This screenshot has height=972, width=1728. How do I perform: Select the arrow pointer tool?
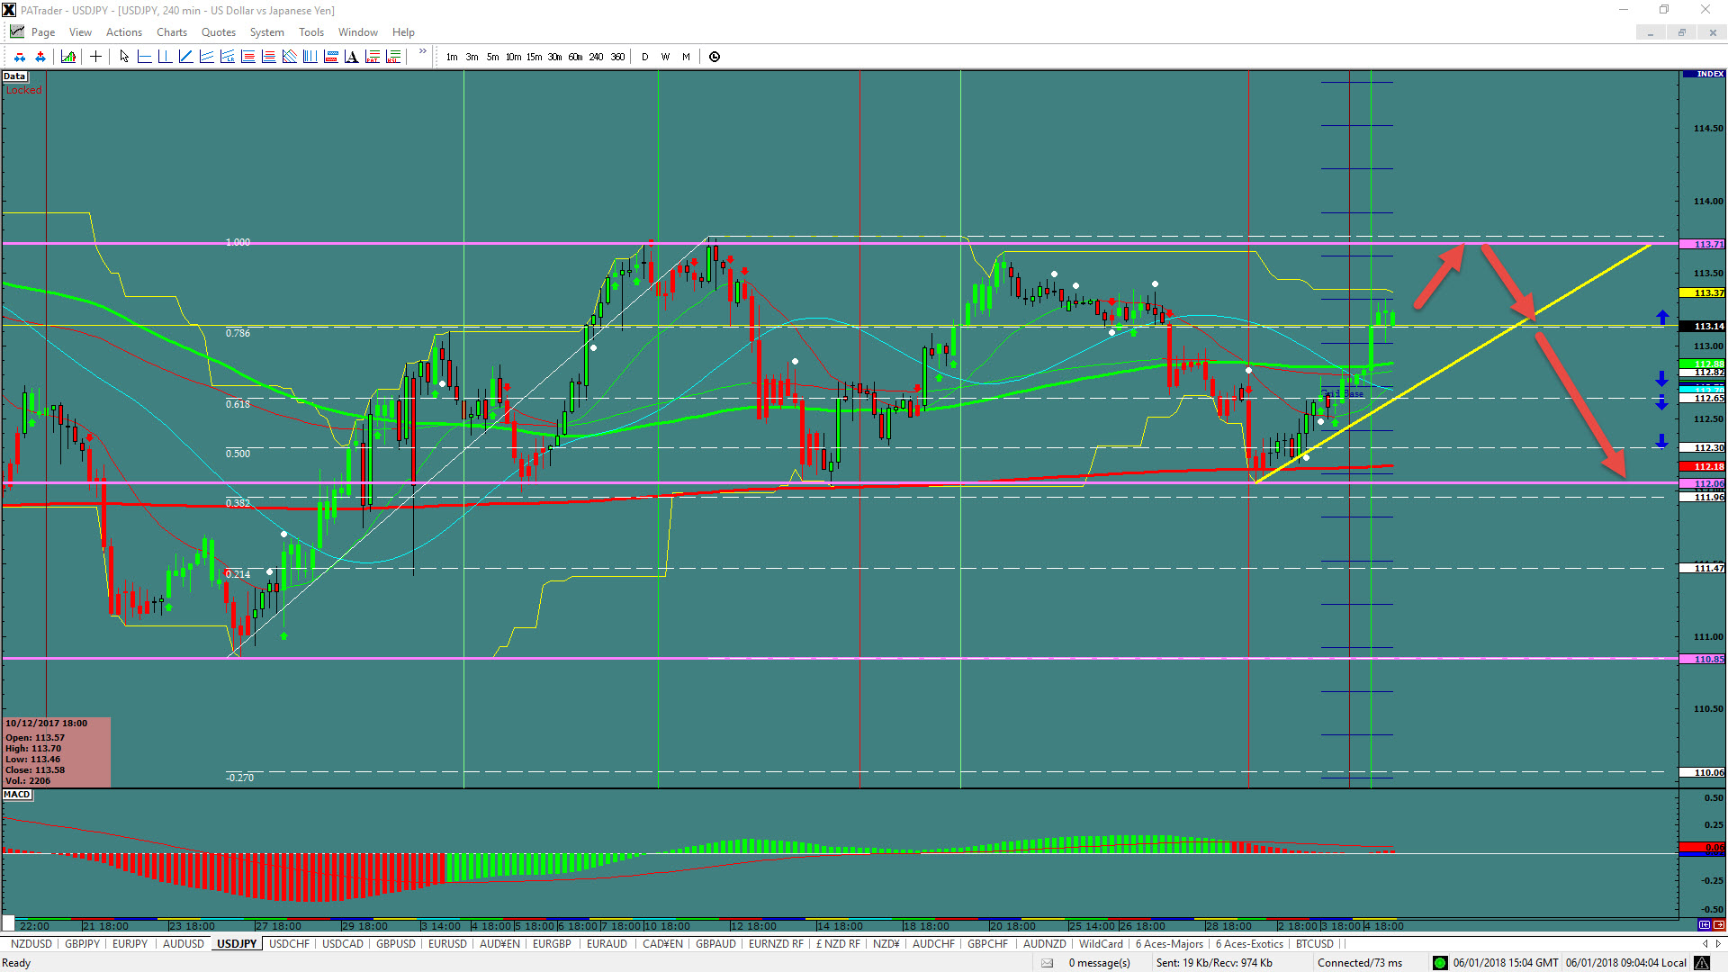coord(124,57)
